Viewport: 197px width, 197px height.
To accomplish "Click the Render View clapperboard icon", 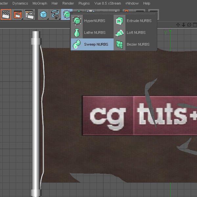I will click(6, 14).
